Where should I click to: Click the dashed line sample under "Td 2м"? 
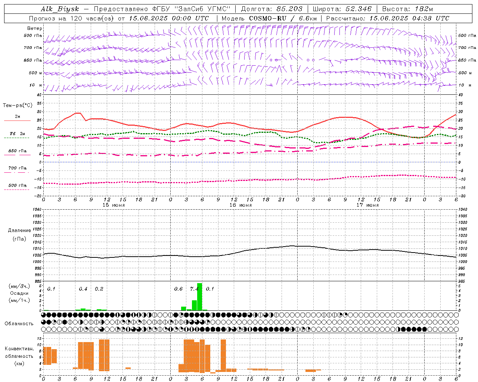(16, 138)
